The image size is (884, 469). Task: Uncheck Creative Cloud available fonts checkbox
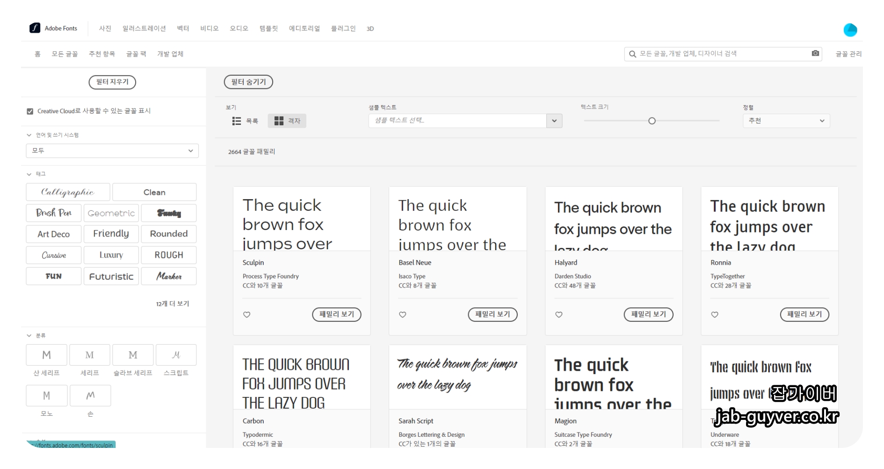pos(30,111)
